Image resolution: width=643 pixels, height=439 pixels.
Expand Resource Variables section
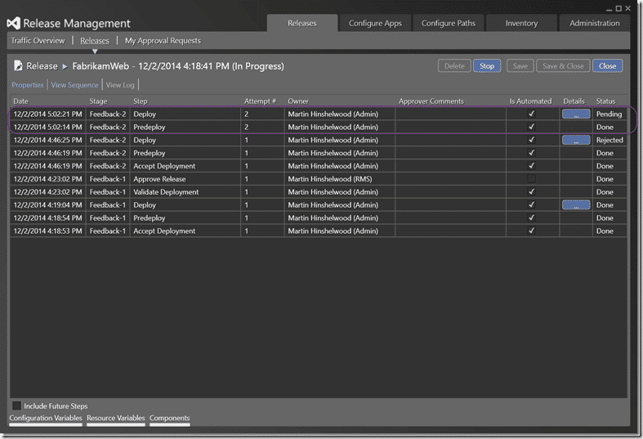click(116, 418)
